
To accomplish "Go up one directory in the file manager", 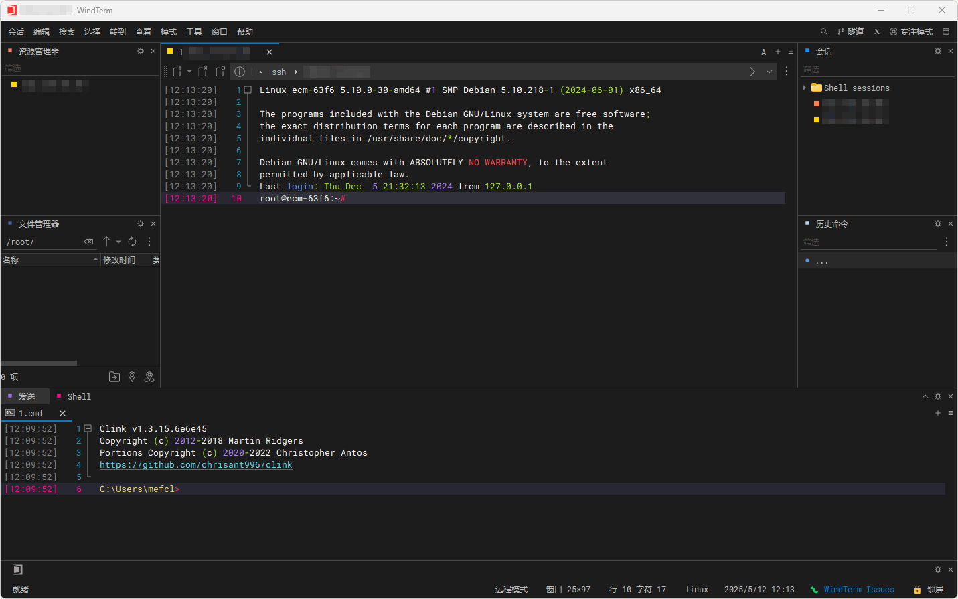I will [106, 242].
